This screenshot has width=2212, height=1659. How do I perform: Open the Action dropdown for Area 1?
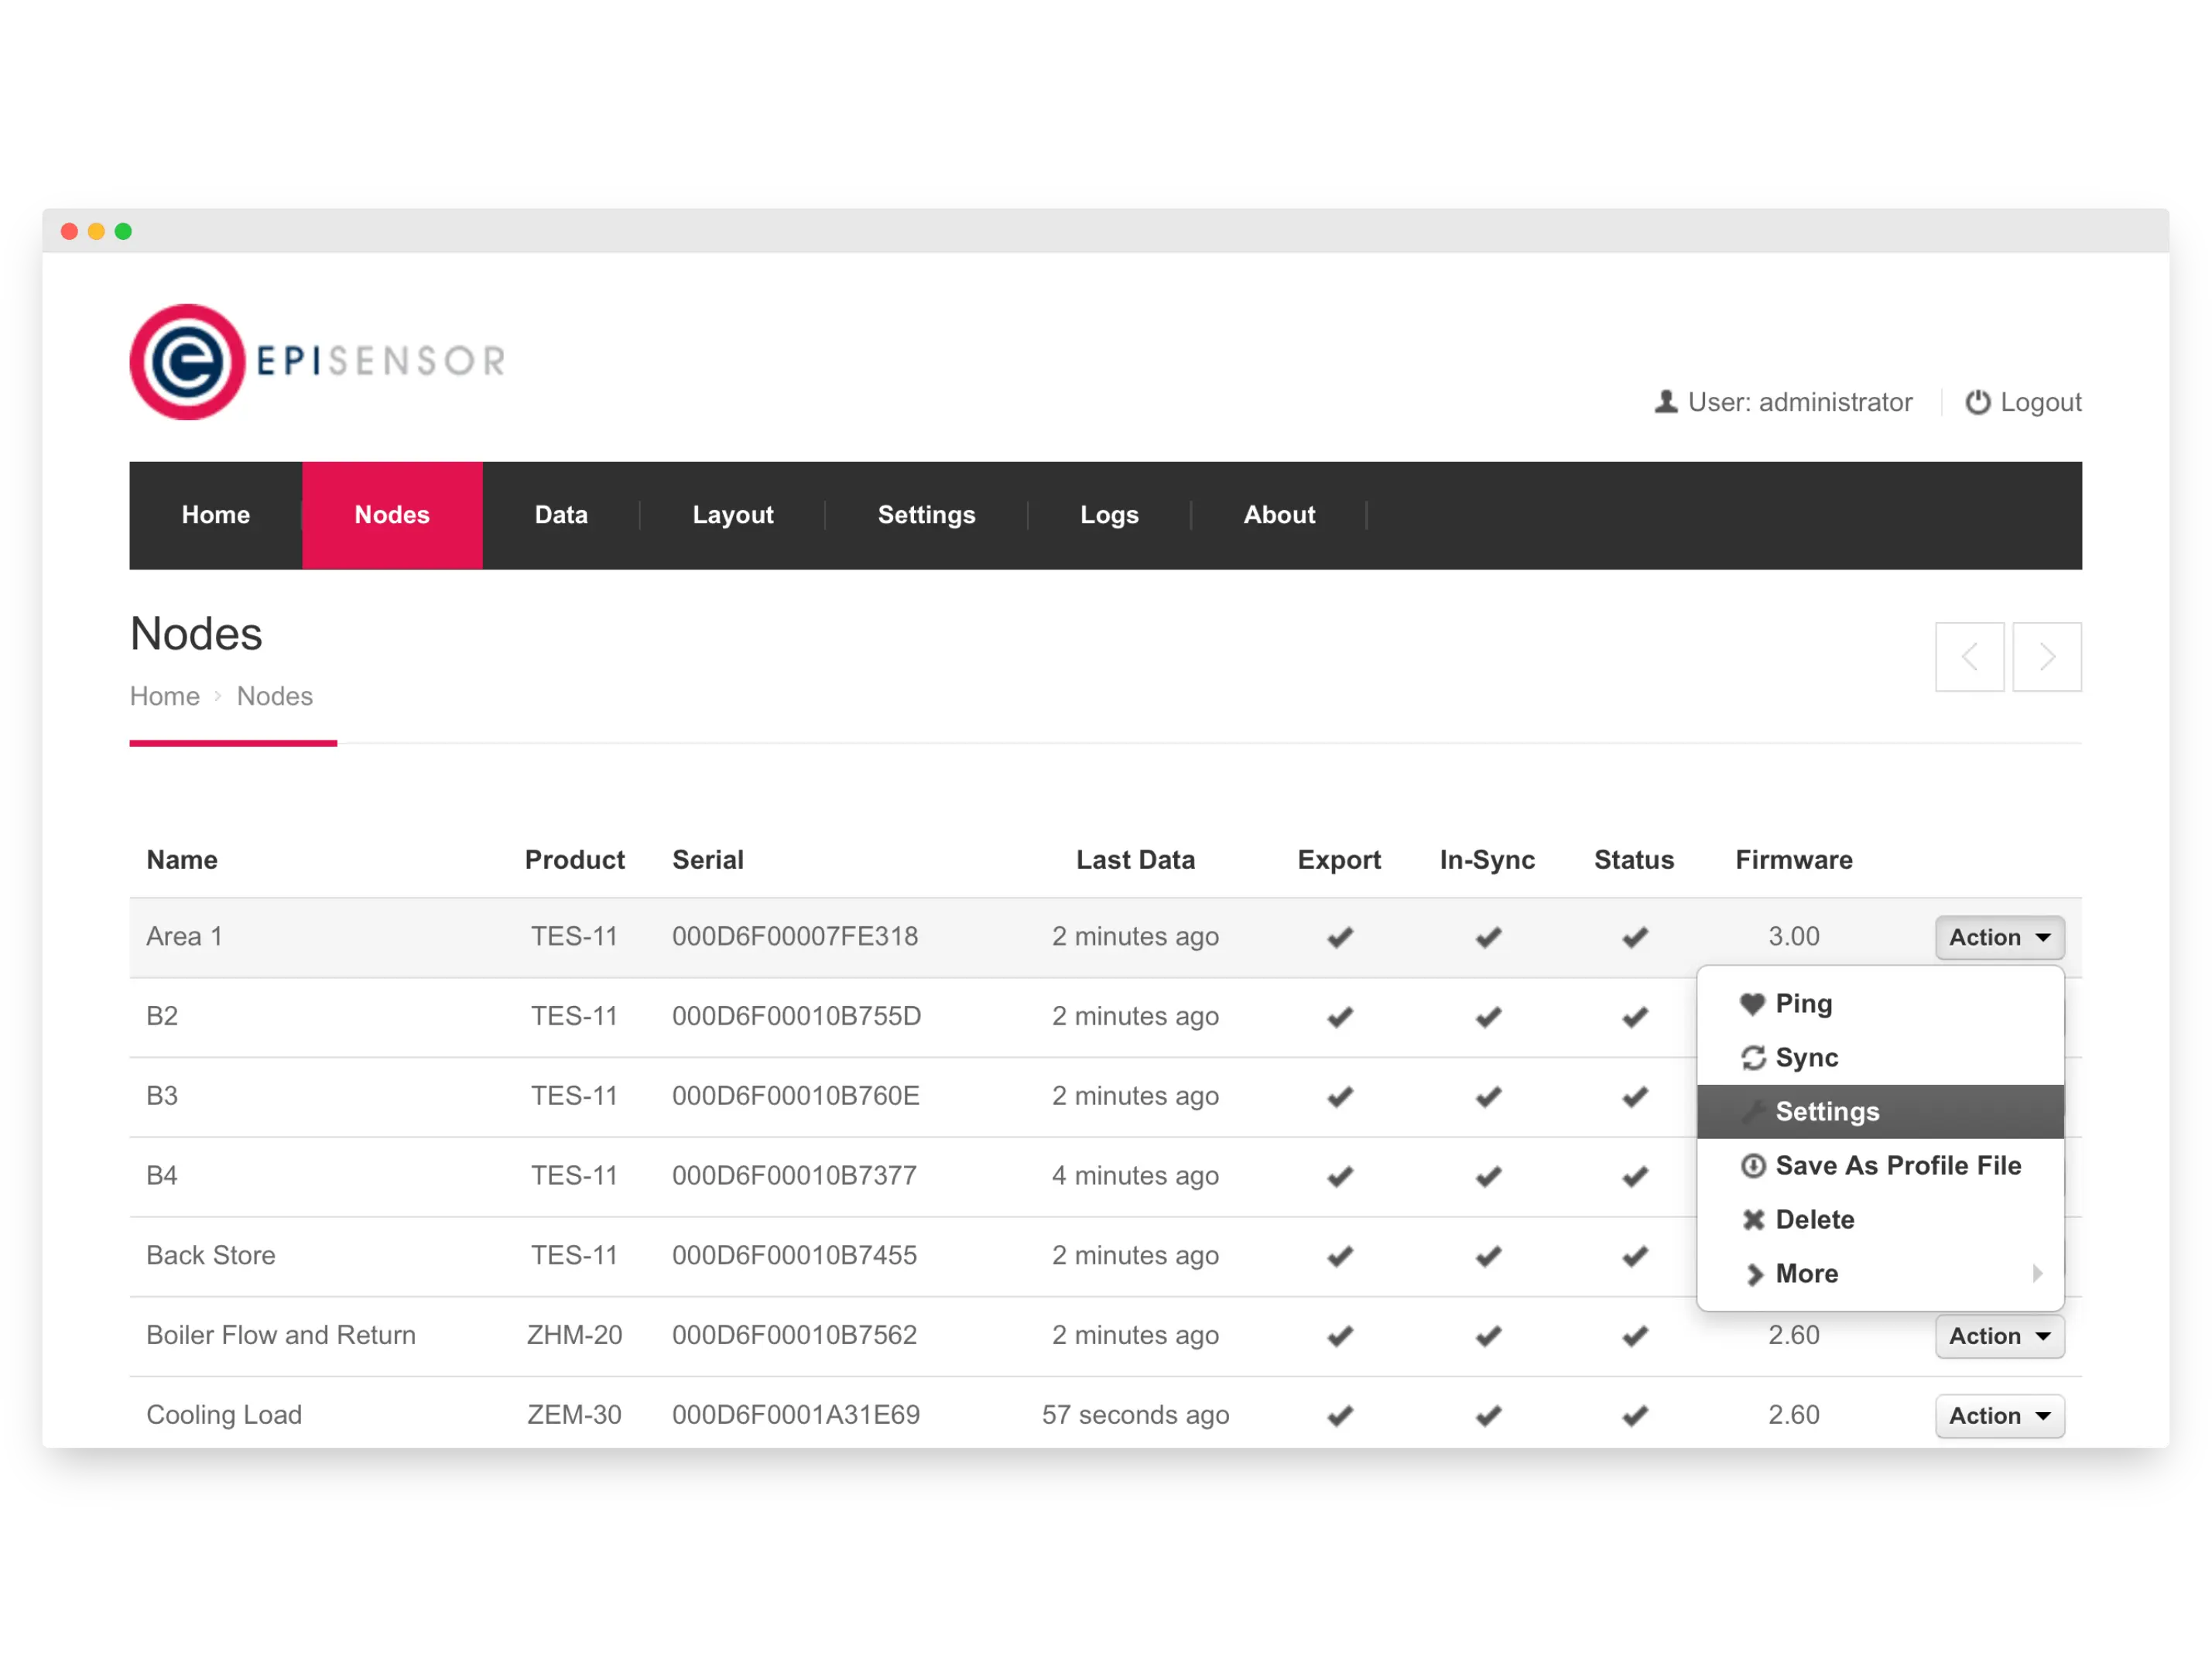coord(1999,937)
